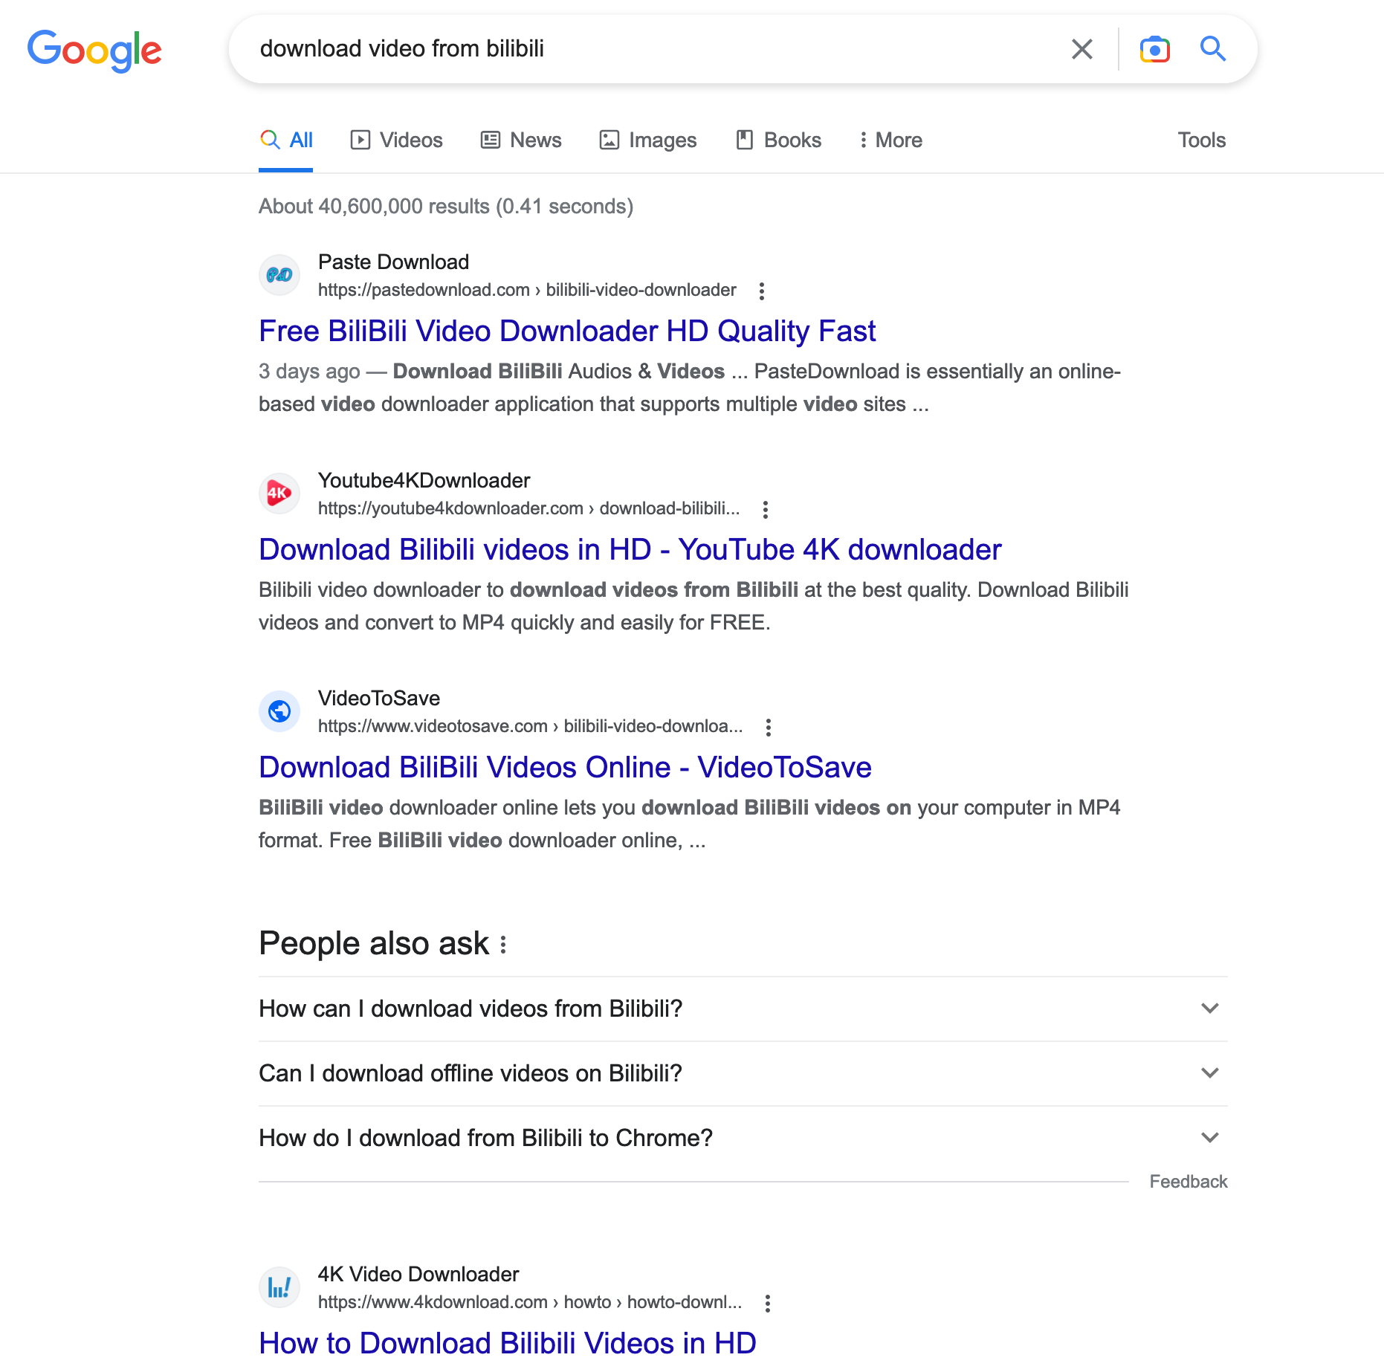Viewport: 1384px width, 1372px height.
Task: Switch to the Images tab
Action: coord(648,140)
